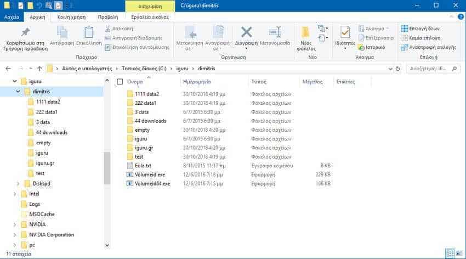This screenshot has width=466, height=259.
Task: Click the Διαχείριση contextual tab
Action: coord(150,6)
